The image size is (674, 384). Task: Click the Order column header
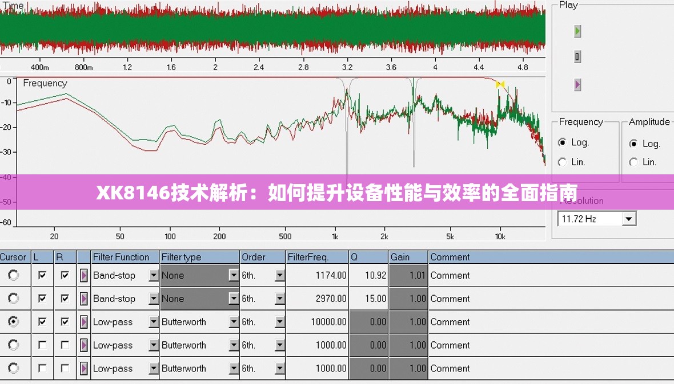[263, 257]
